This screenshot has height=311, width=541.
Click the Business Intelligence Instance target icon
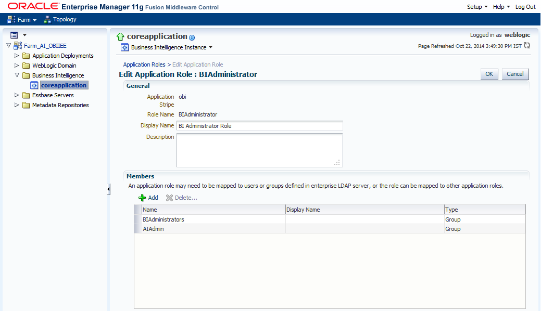124,47
